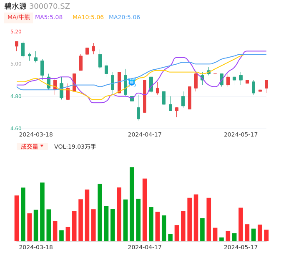Image resolution: width=286 pixels, height=253 pixels.
Task: Click the 5.20 price axis label
Action: (16, 32)
